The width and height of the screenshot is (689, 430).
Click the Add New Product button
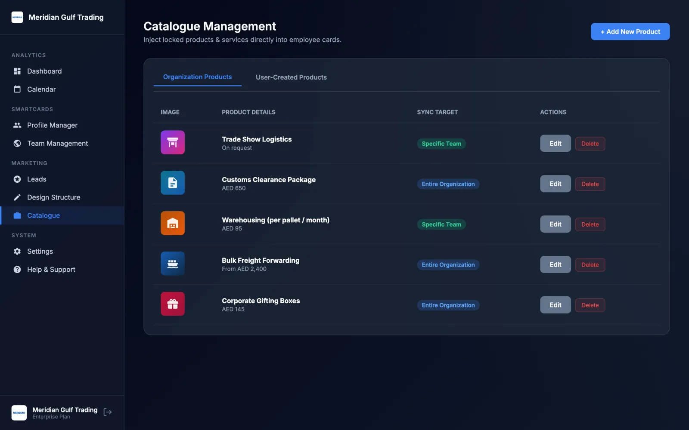pyautogui.click(x=630, y=32)
